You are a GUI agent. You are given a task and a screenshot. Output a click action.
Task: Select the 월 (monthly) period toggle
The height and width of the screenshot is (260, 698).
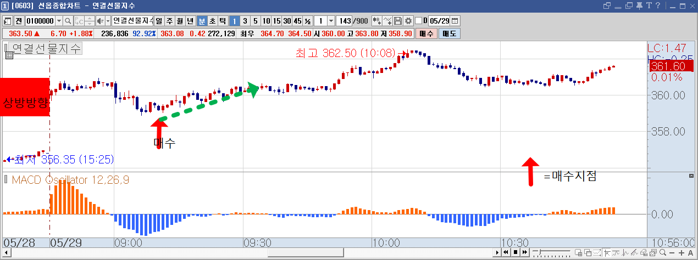[x=180, y=21]
